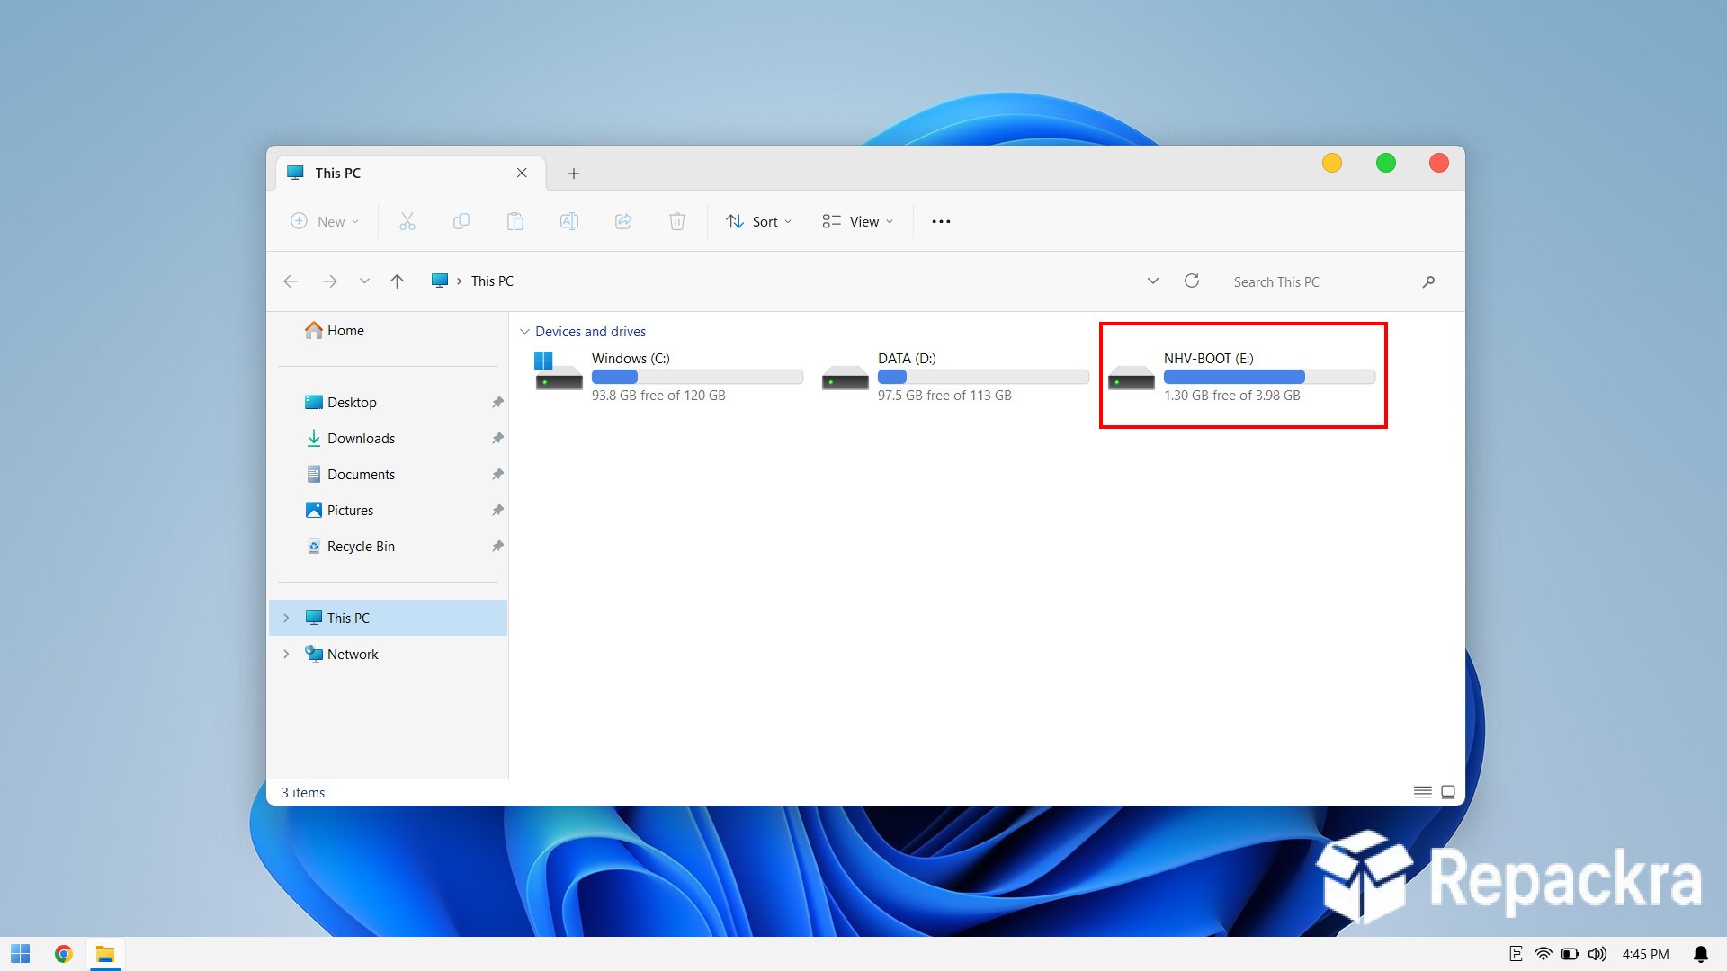Switch to large icons view in status bar
This screenshot has width=1727, height=971.
[x=1448, y=792]
